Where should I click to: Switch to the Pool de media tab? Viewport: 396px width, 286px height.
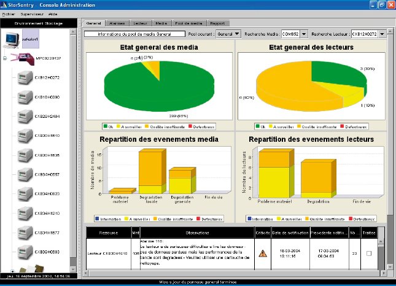188,23
